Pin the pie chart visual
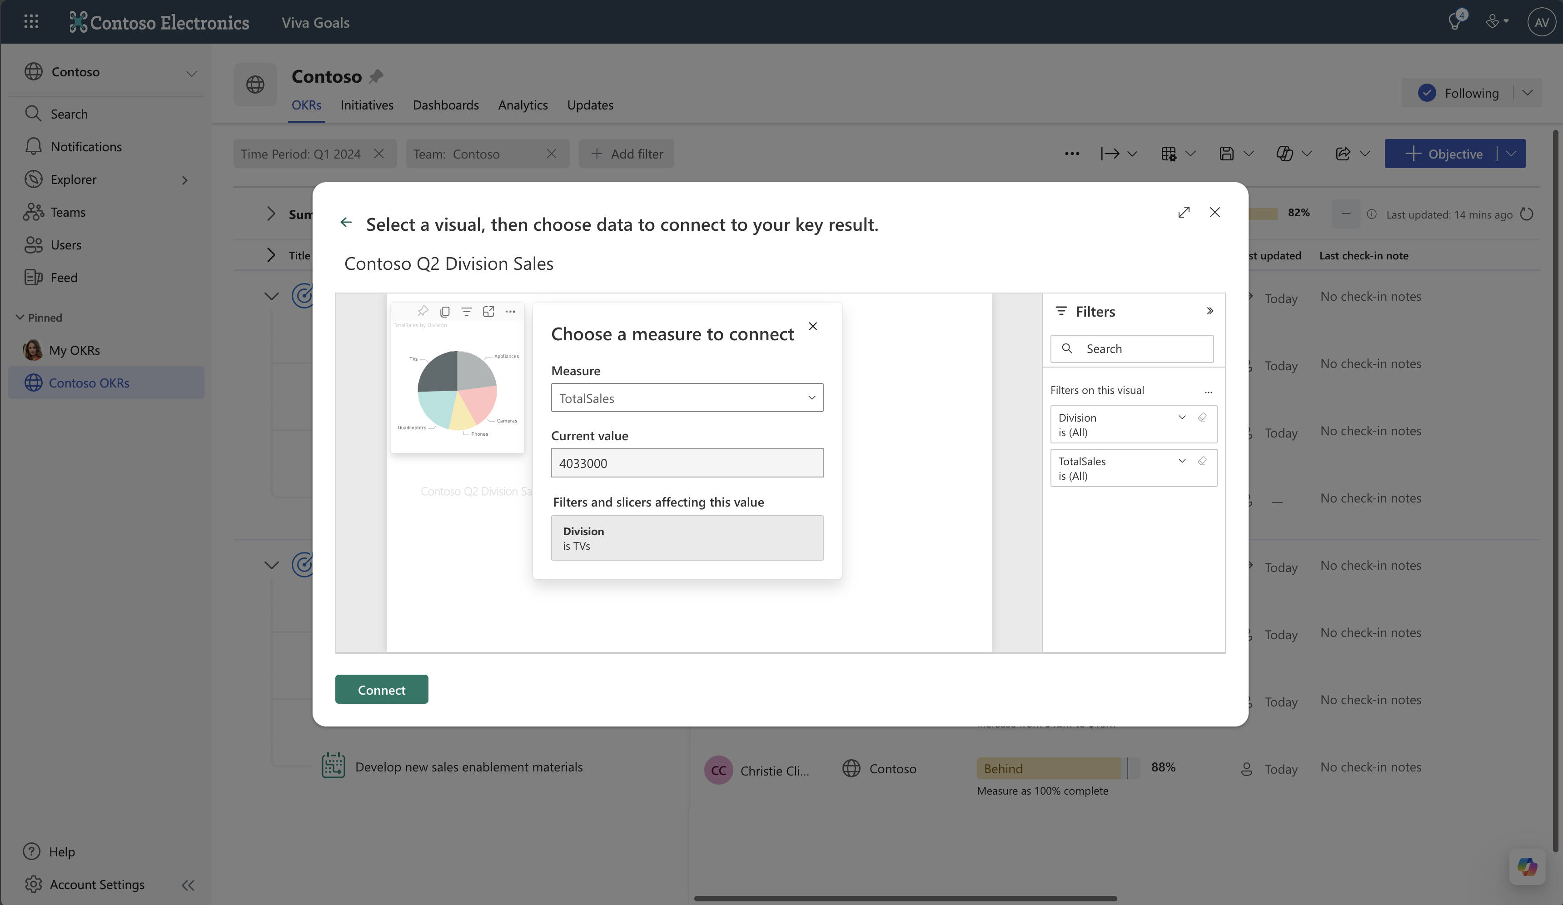The width and height of the screenshot is (1563, 905). [423, 311]
